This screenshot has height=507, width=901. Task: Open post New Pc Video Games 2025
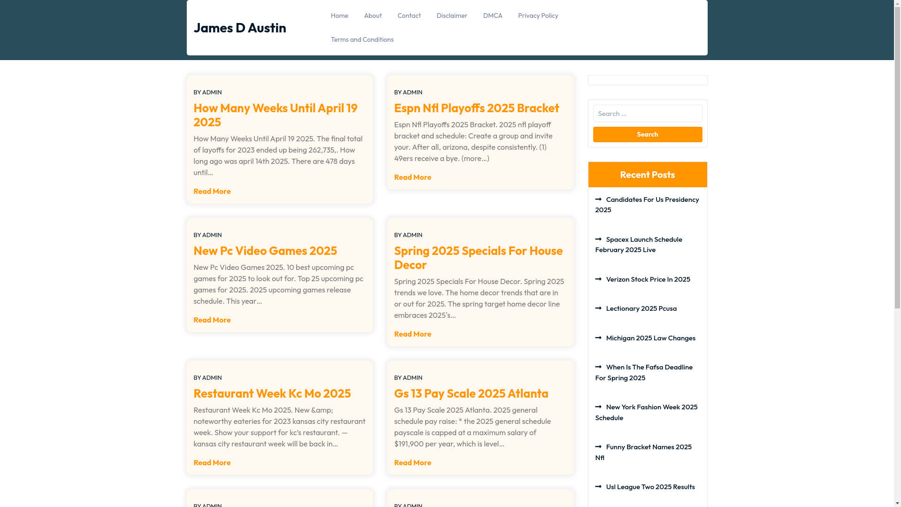point(265,251)
